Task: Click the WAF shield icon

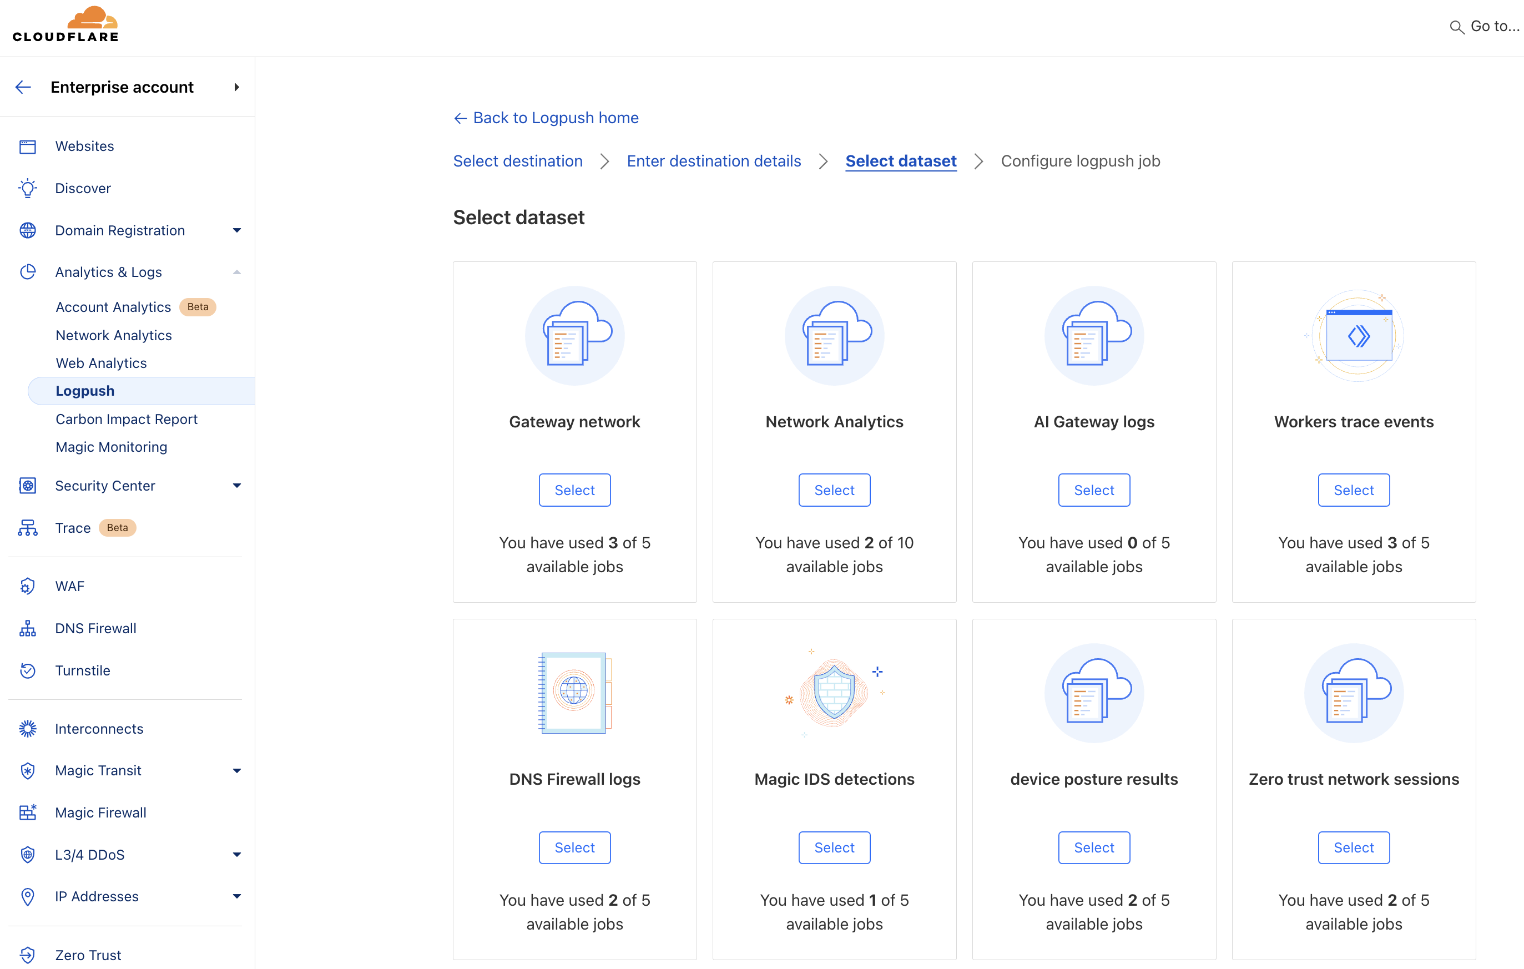Action: click(28, 586)
